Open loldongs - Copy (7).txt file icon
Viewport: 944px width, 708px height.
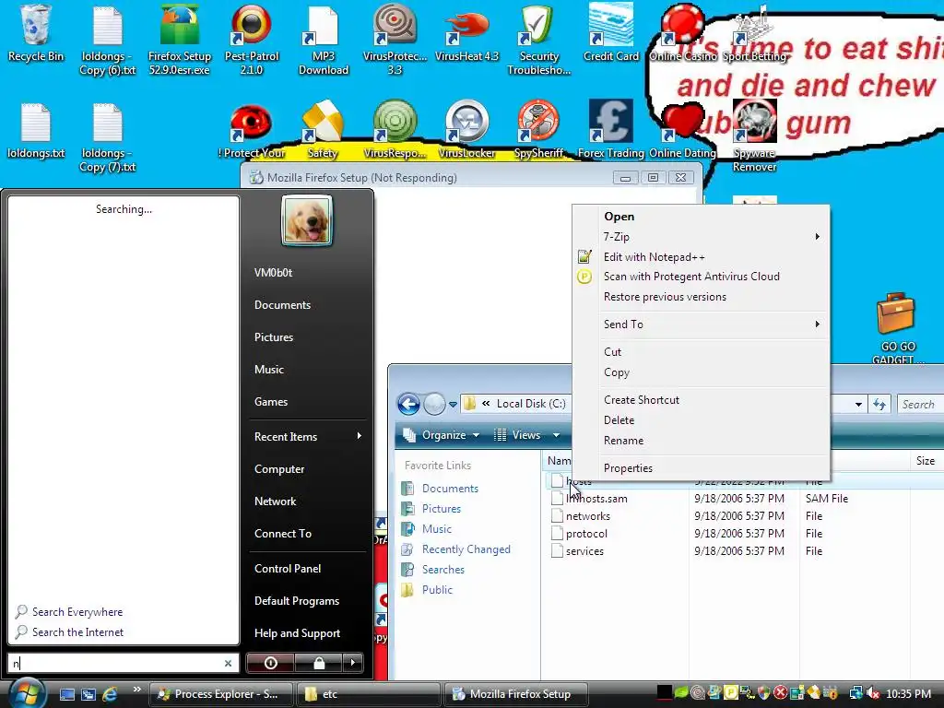pos(108,137)
